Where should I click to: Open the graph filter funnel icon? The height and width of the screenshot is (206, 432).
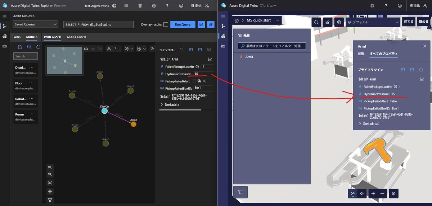pyautogui.click(x=50, y=200)
